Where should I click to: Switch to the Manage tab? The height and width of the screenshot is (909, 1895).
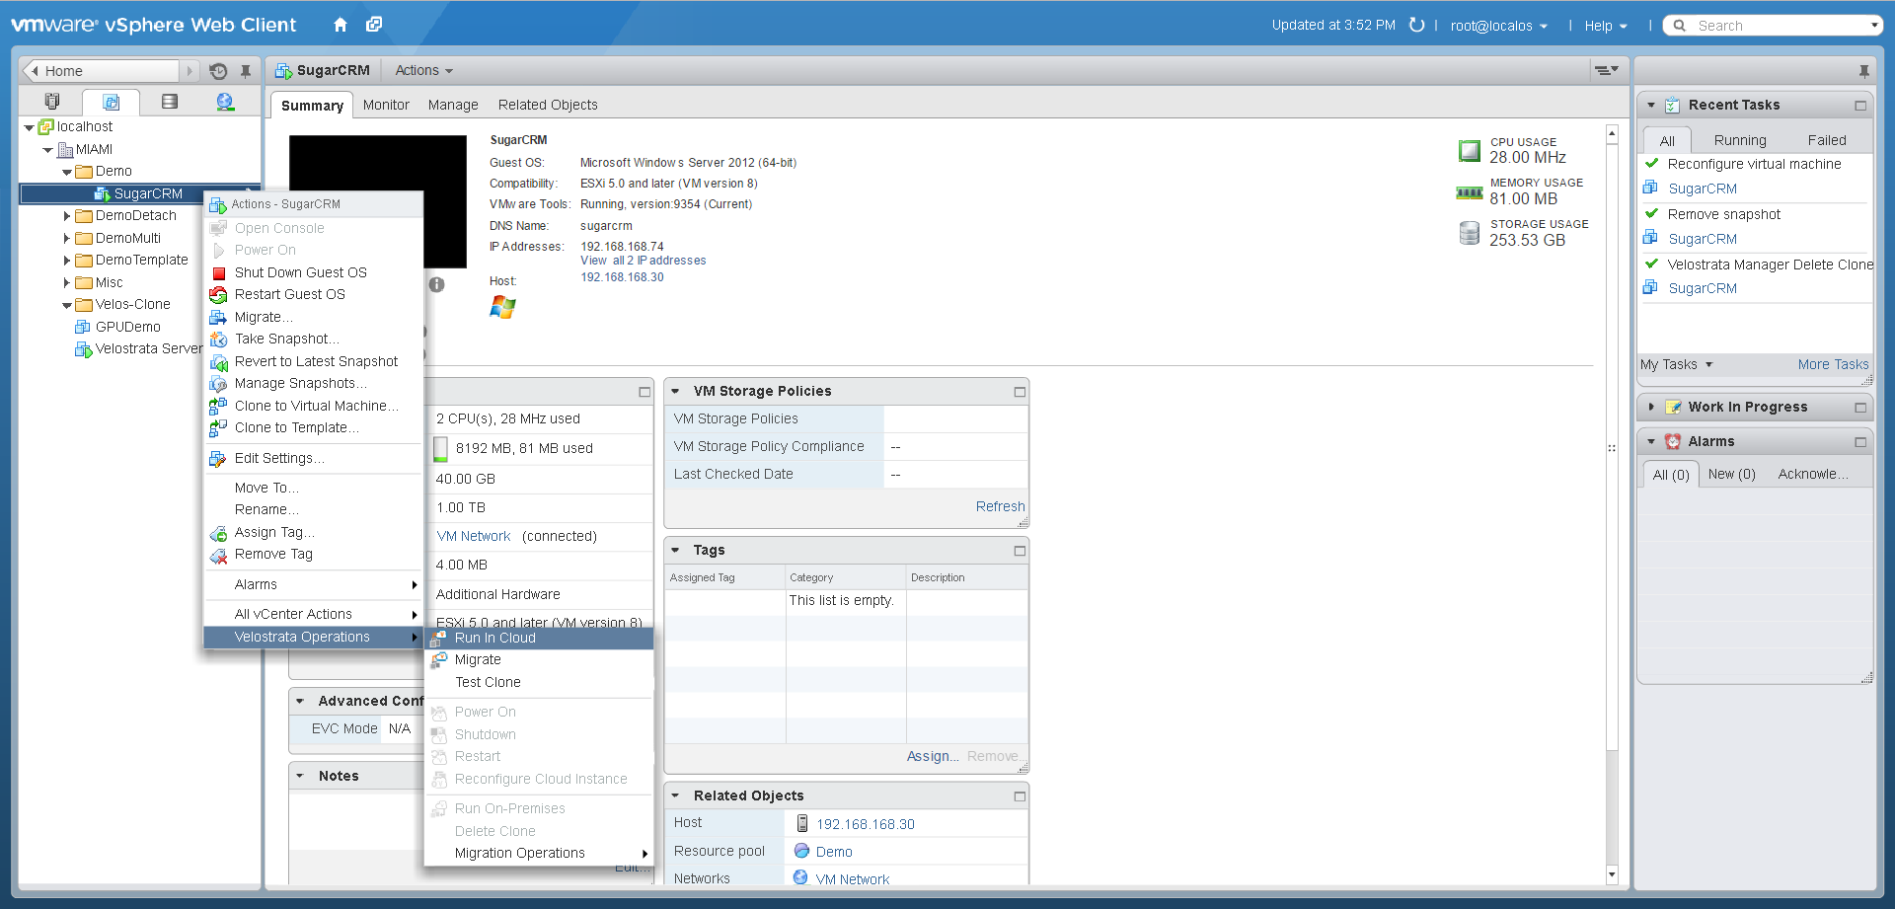[453, 106]
